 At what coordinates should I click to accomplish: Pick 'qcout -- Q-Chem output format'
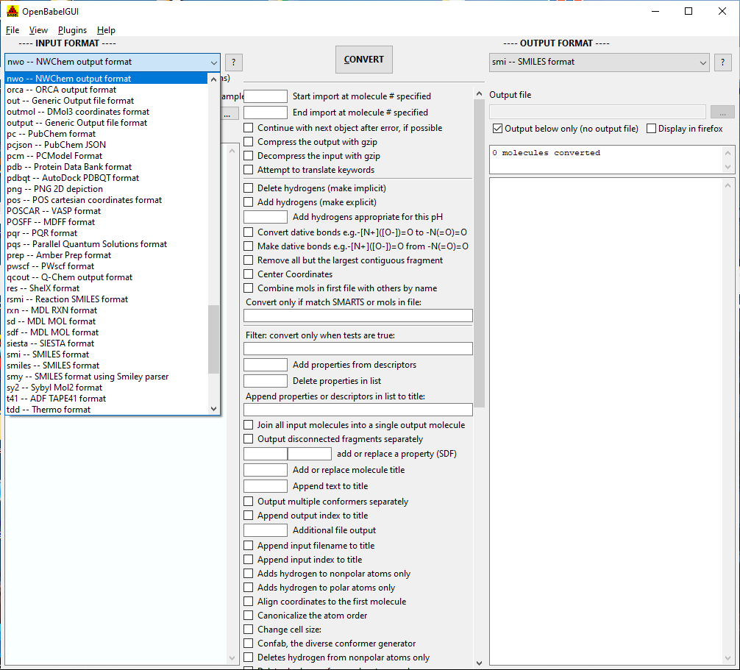tap(106, 277)
